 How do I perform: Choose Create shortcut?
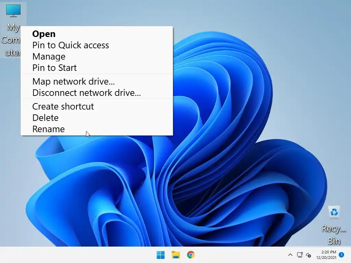pyautogui.click(x=97, y=107)
